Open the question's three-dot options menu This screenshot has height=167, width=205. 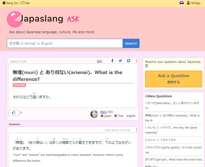136,61
